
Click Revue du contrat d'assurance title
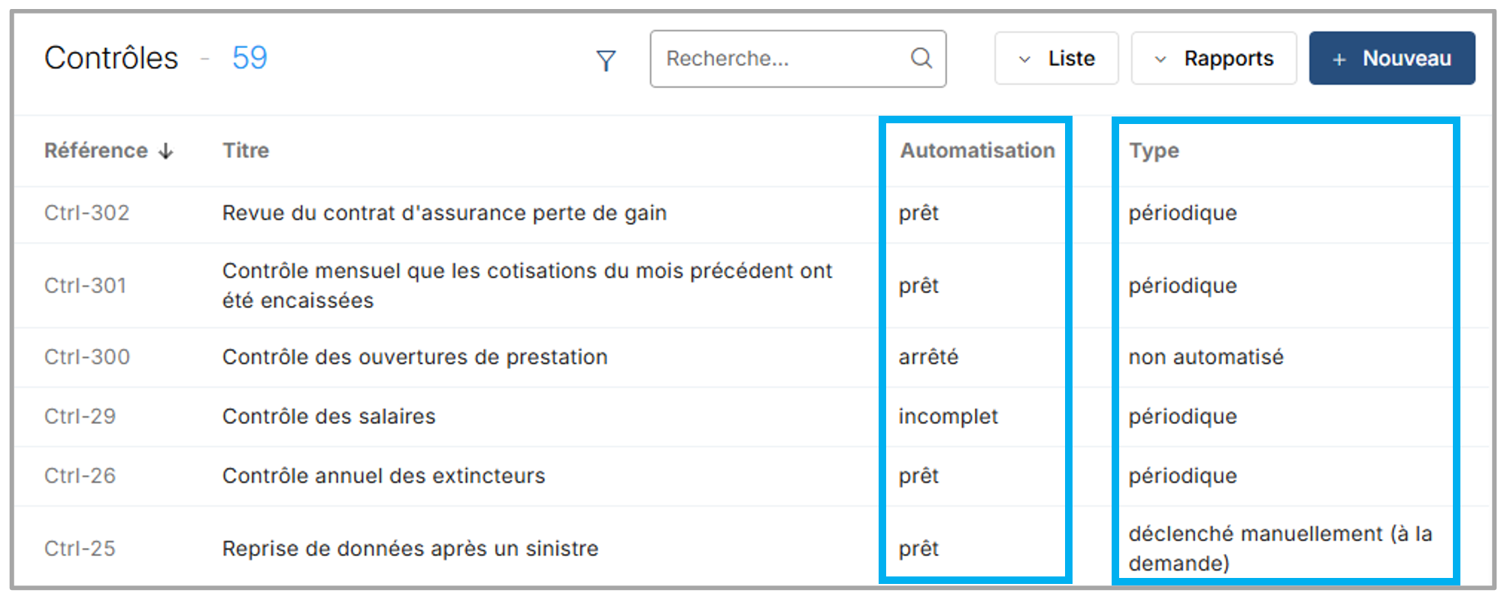[444, 213]
